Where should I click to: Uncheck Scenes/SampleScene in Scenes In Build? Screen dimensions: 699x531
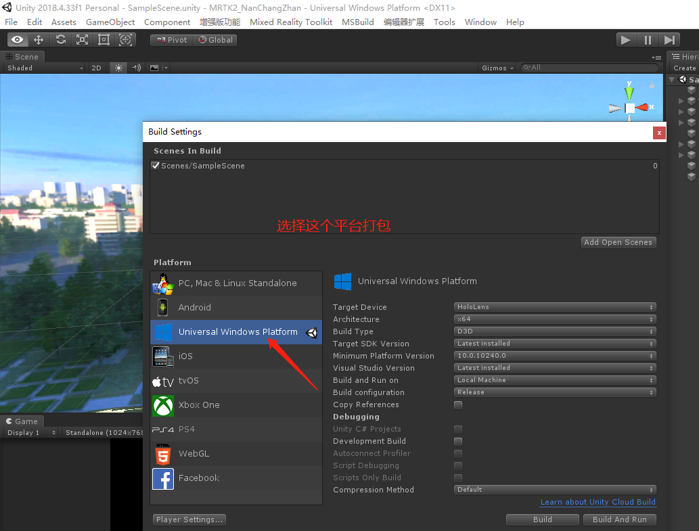coord(156,165)
